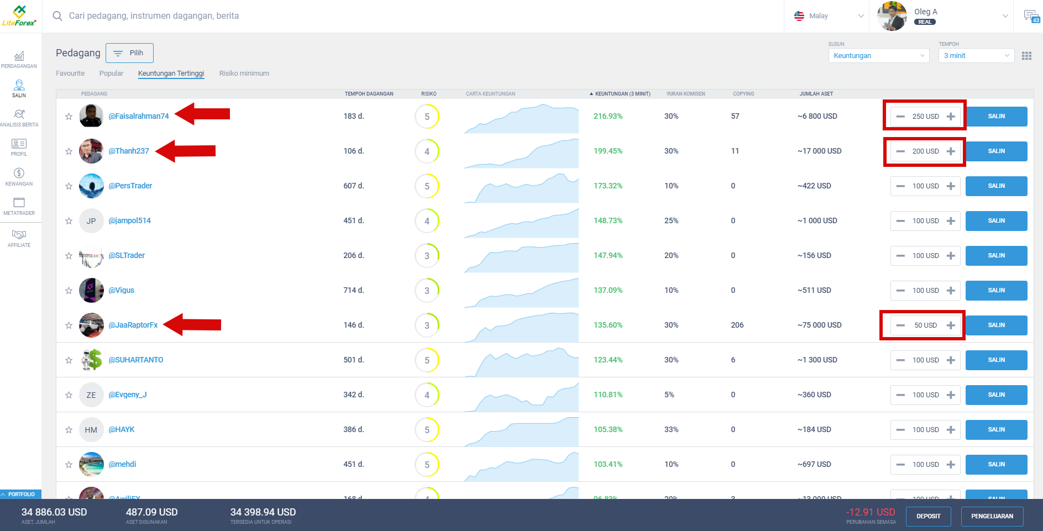The height and width of the screenshot is (531, 1043).
Task: Open MetaTrader section in sidebar
Action: coord(19,206)
